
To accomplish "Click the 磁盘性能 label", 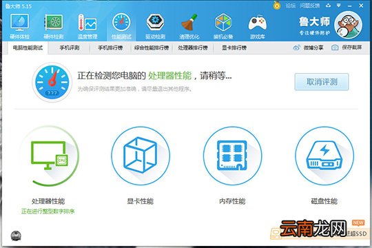I will click(x=324, y=201).
